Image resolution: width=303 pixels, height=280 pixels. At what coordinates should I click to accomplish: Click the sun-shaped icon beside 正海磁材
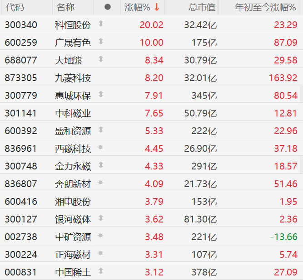[x=100, y=253]
